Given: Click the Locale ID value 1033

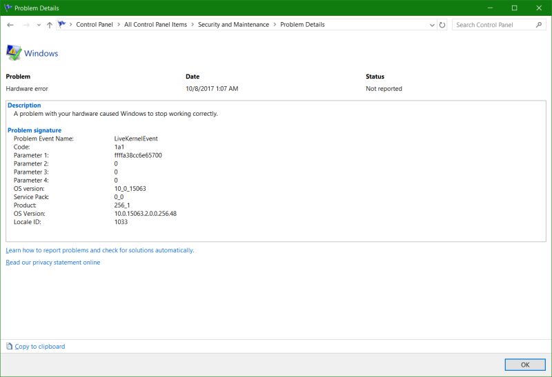Looking at the screenshot, I should click(x=121, y=222).
